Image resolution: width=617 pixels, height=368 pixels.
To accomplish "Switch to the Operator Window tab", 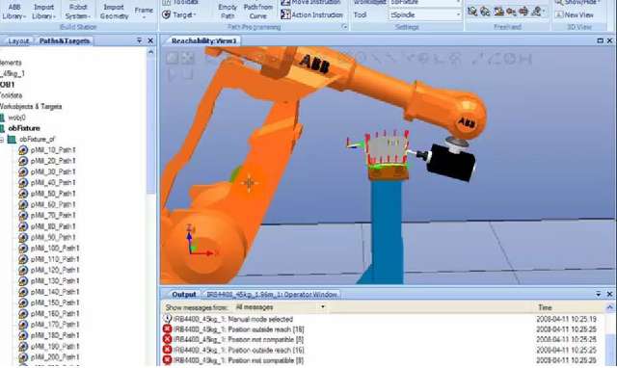I will pos(272,294).
